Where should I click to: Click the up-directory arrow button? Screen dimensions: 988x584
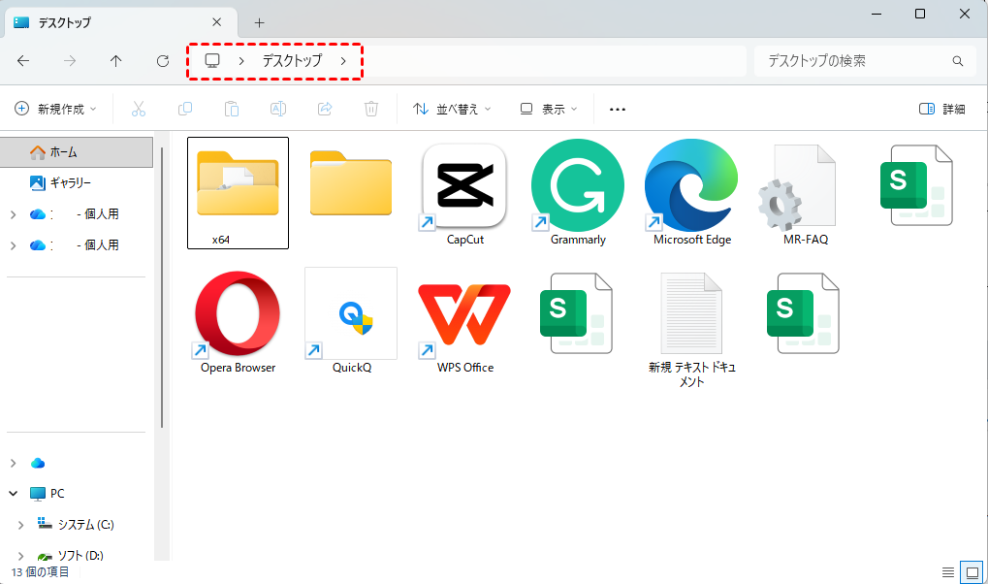tap(116, 61)
